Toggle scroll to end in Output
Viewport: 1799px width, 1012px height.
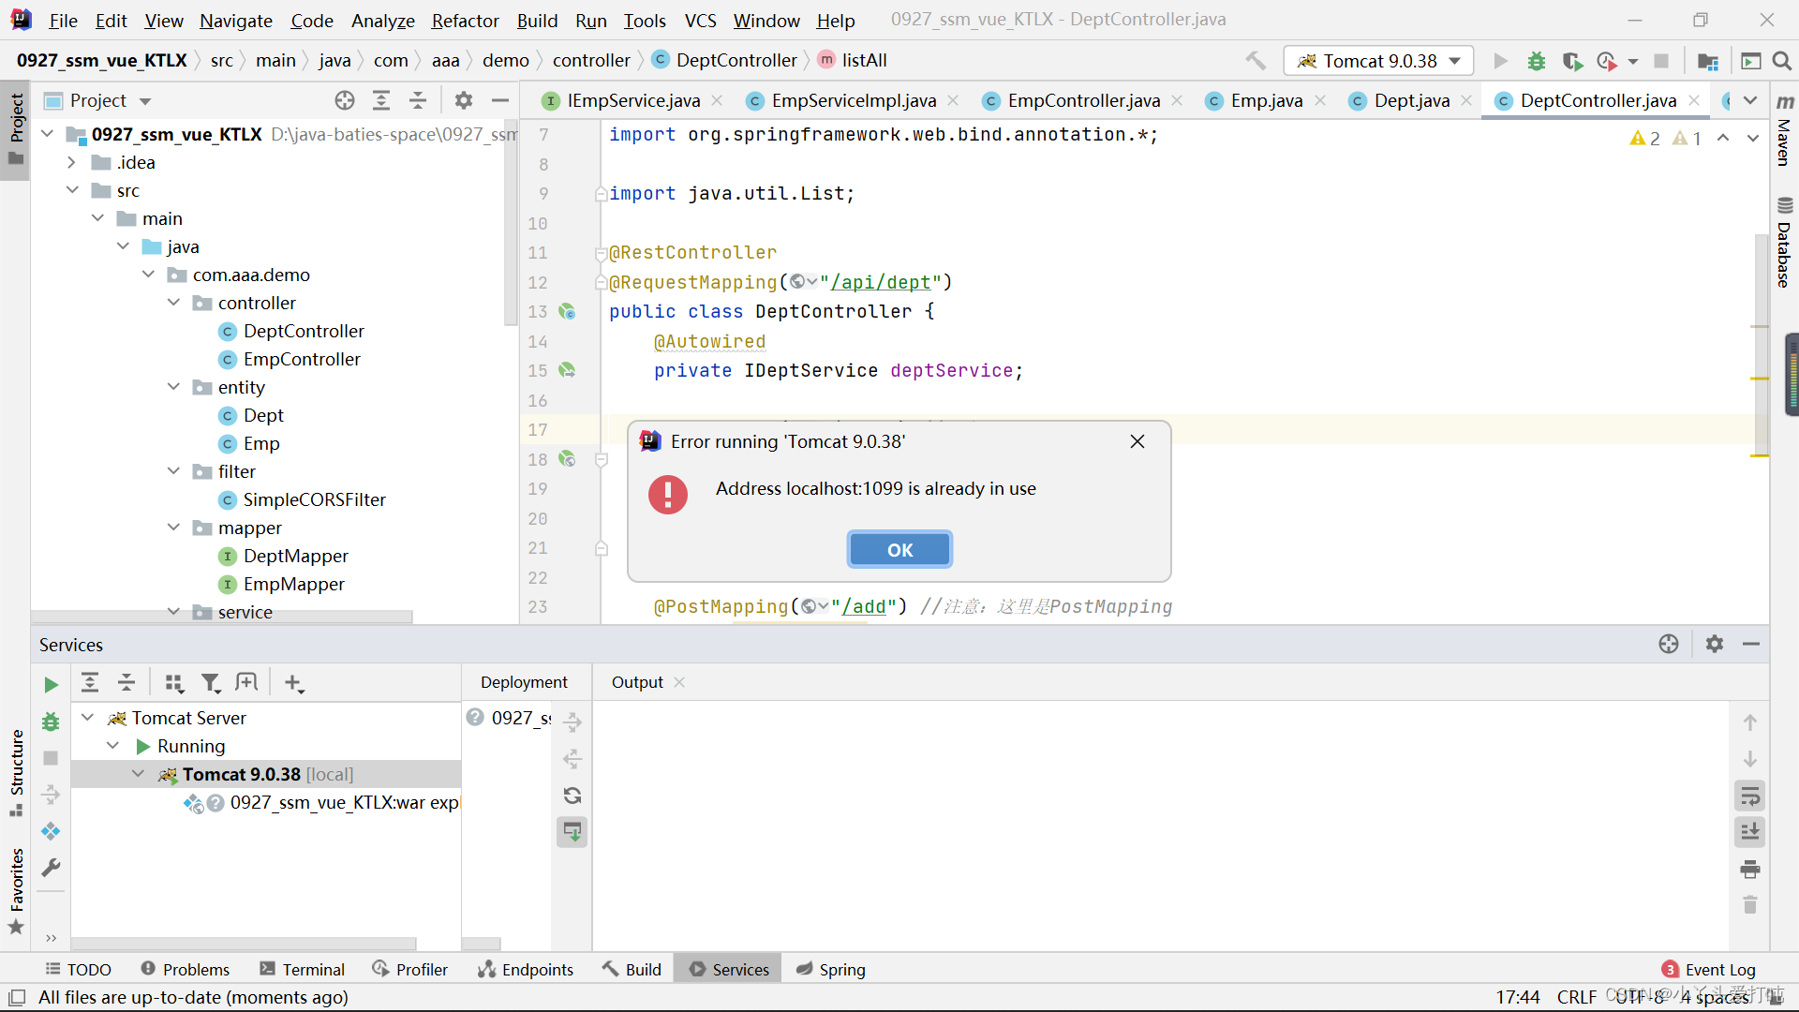point(1749,831)
